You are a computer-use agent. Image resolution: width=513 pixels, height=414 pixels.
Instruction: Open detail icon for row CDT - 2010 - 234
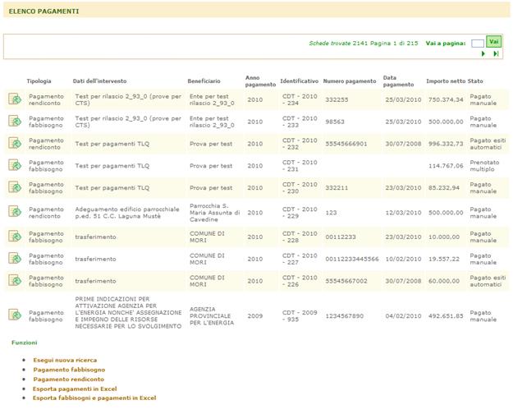[15, 99]
